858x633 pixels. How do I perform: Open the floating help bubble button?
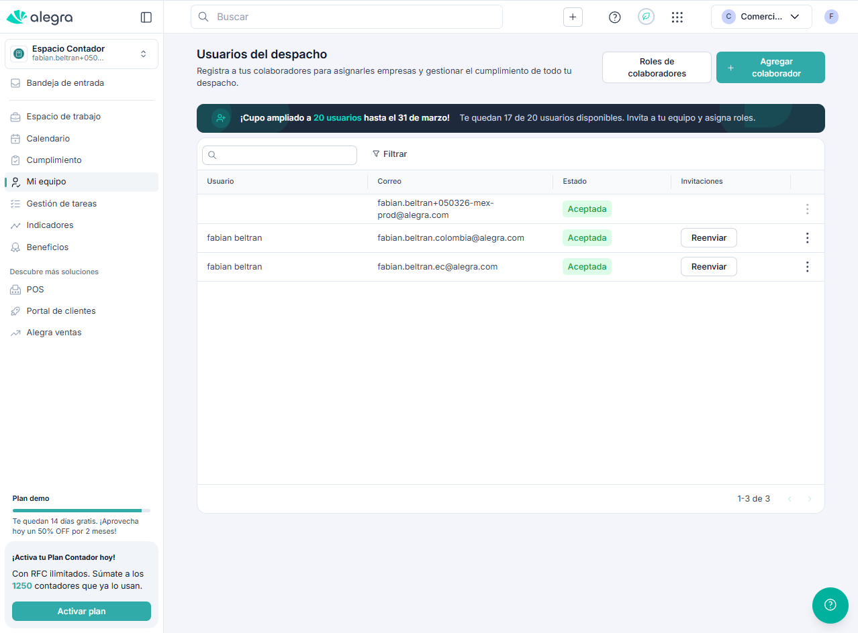pyautogui.click(x=830, y=605)
